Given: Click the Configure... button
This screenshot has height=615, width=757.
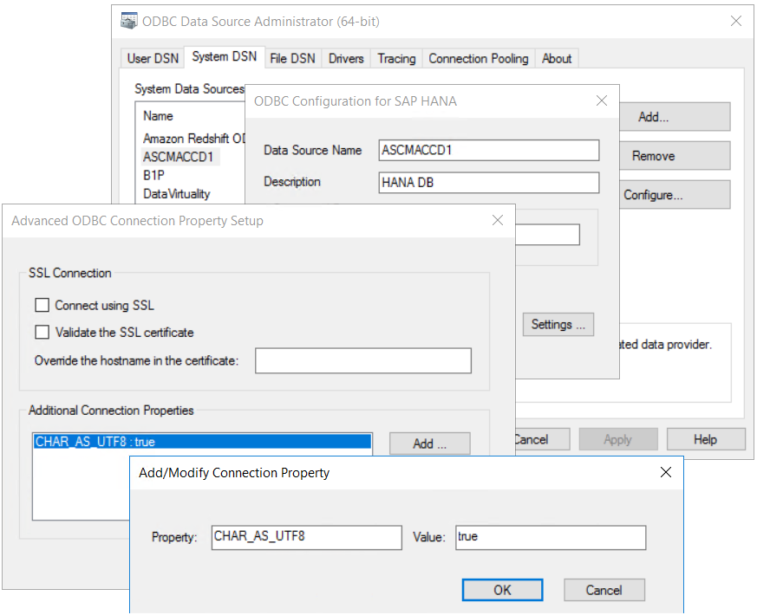Looking at the screenshot, I should coord(675,195).
